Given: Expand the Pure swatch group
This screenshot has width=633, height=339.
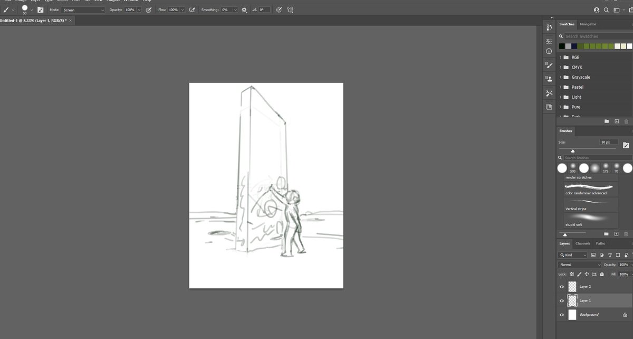Looking at the screenshot, I should point(560,107).
